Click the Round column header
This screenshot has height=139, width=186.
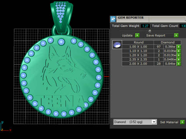click(138, 42)
